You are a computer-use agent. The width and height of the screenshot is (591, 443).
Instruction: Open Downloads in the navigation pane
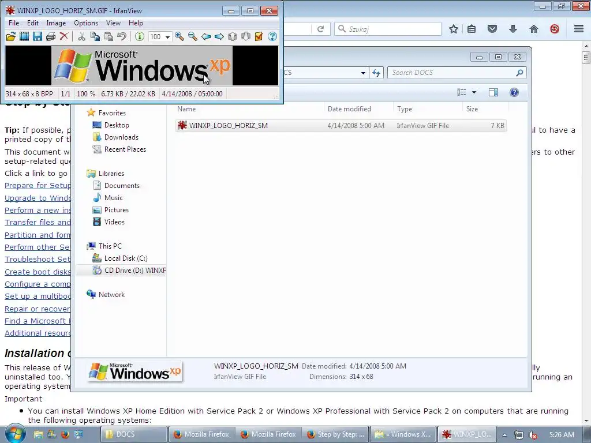[121, 137]
